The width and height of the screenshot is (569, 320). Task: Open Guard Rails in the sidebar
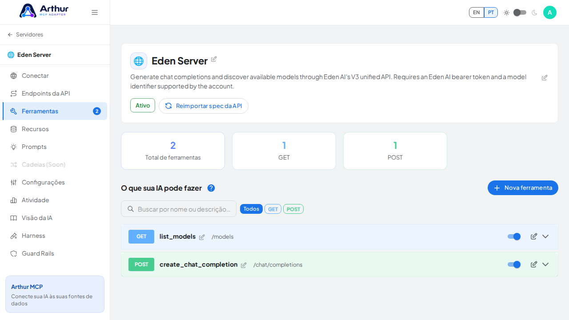pyautogui.click(x=55, y=253)
